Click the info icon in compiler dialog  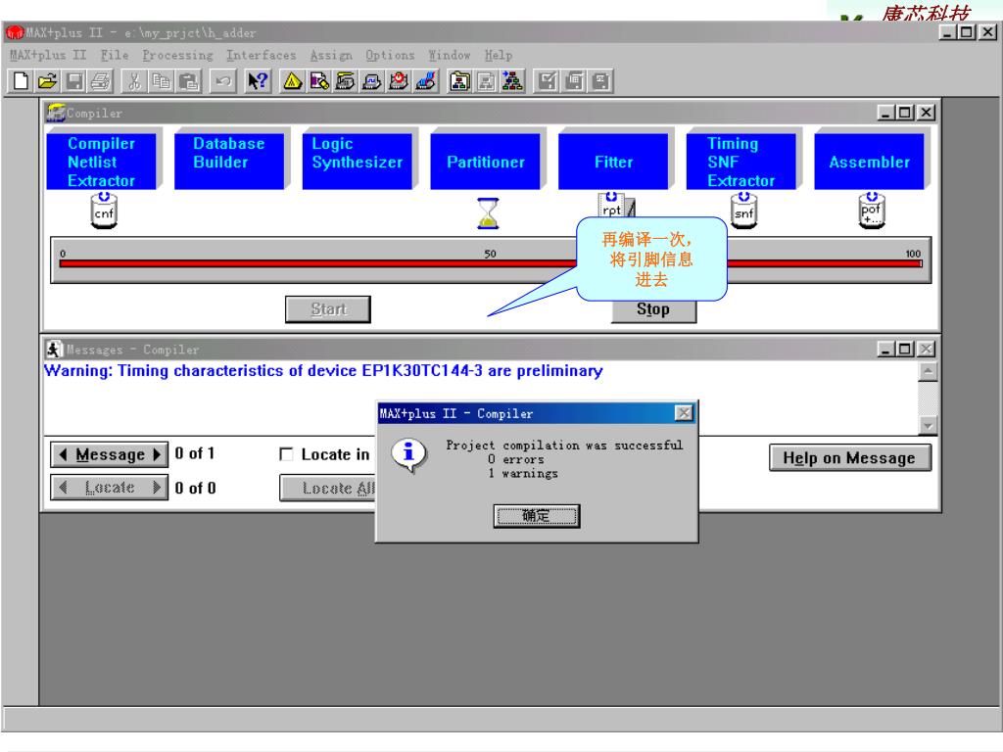coord(409,455)
